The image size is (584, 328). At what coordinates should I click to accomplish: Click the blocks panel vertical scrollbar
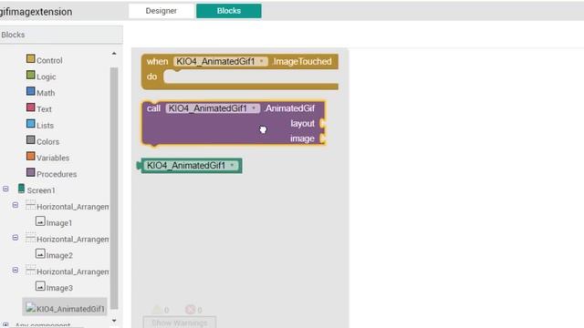pos(114,189)
